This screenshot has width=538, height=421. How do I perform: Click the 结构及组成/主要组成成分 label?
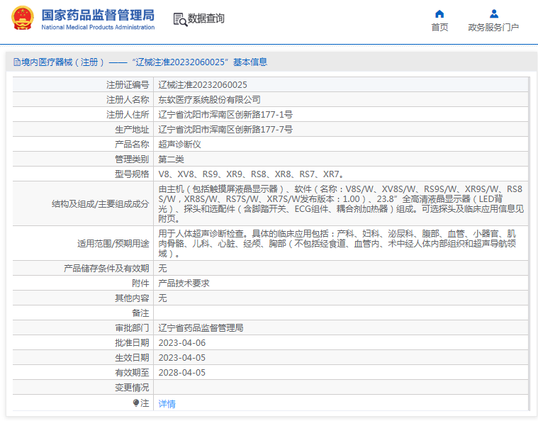[x=100, y=204]
